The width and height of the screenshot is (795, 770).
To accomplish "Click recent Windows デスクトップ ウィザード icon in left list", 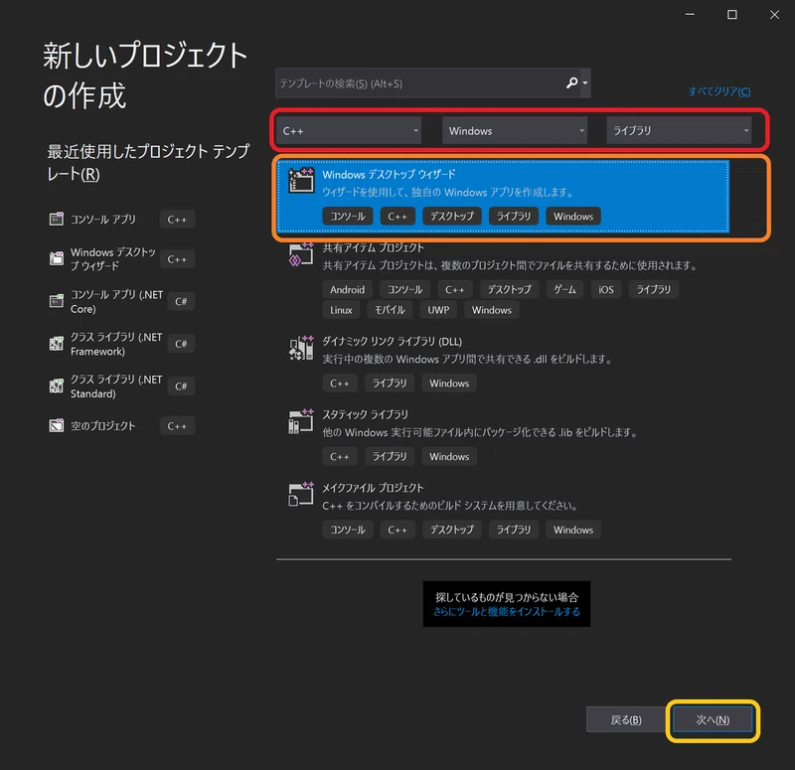I will (x=57, y=258).
